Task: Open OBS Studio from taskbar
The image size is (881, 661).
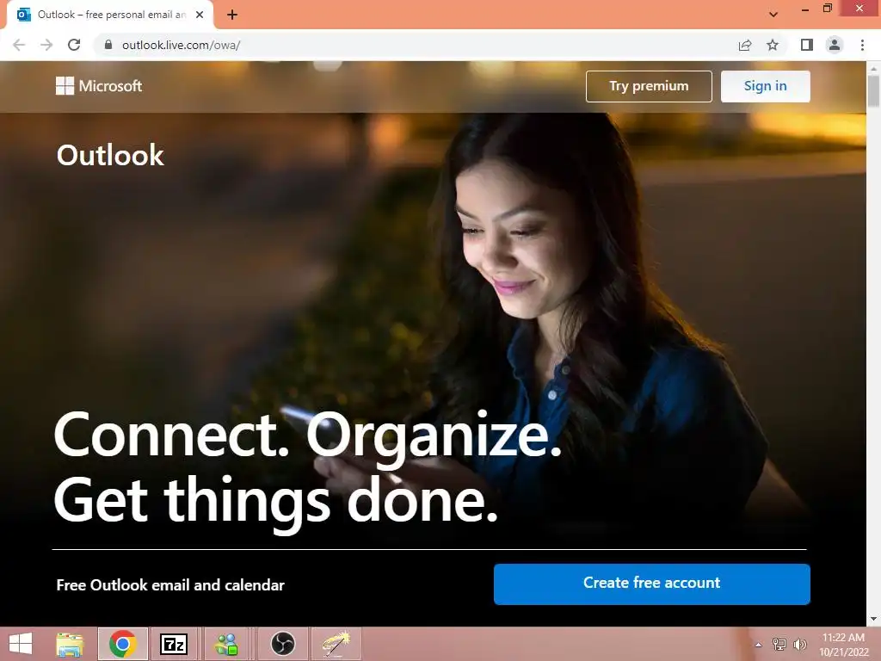Action: pyautogui.click(x=282, y=644)
